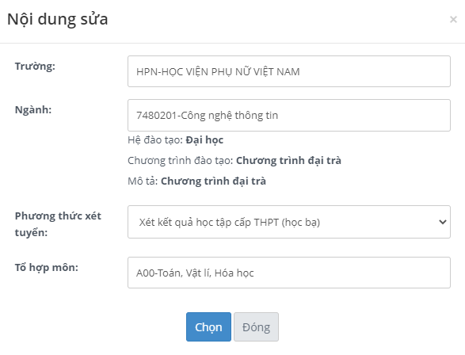Click the Phương thức xét tuyển: label
This screenshot has width=465, height=355.
(x=58, y=224)
